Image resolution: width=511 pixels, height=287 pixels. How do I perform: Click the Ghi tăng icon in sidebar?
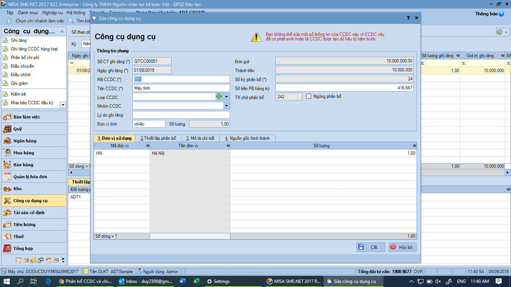(5, 40)
